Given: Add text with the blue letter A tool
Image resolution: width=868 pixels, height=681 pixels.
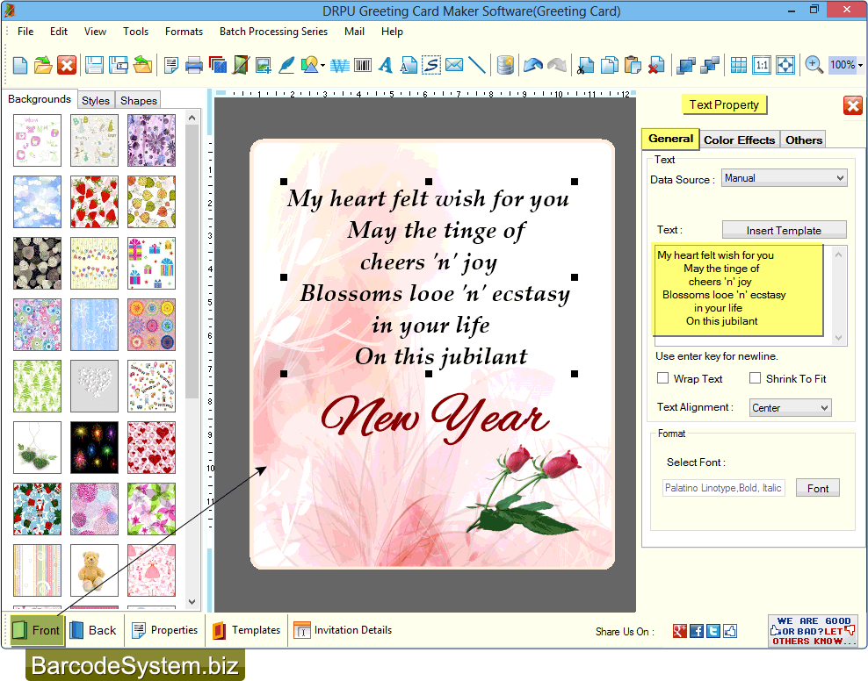Looking at the screenshot, I should click(386, 65).
